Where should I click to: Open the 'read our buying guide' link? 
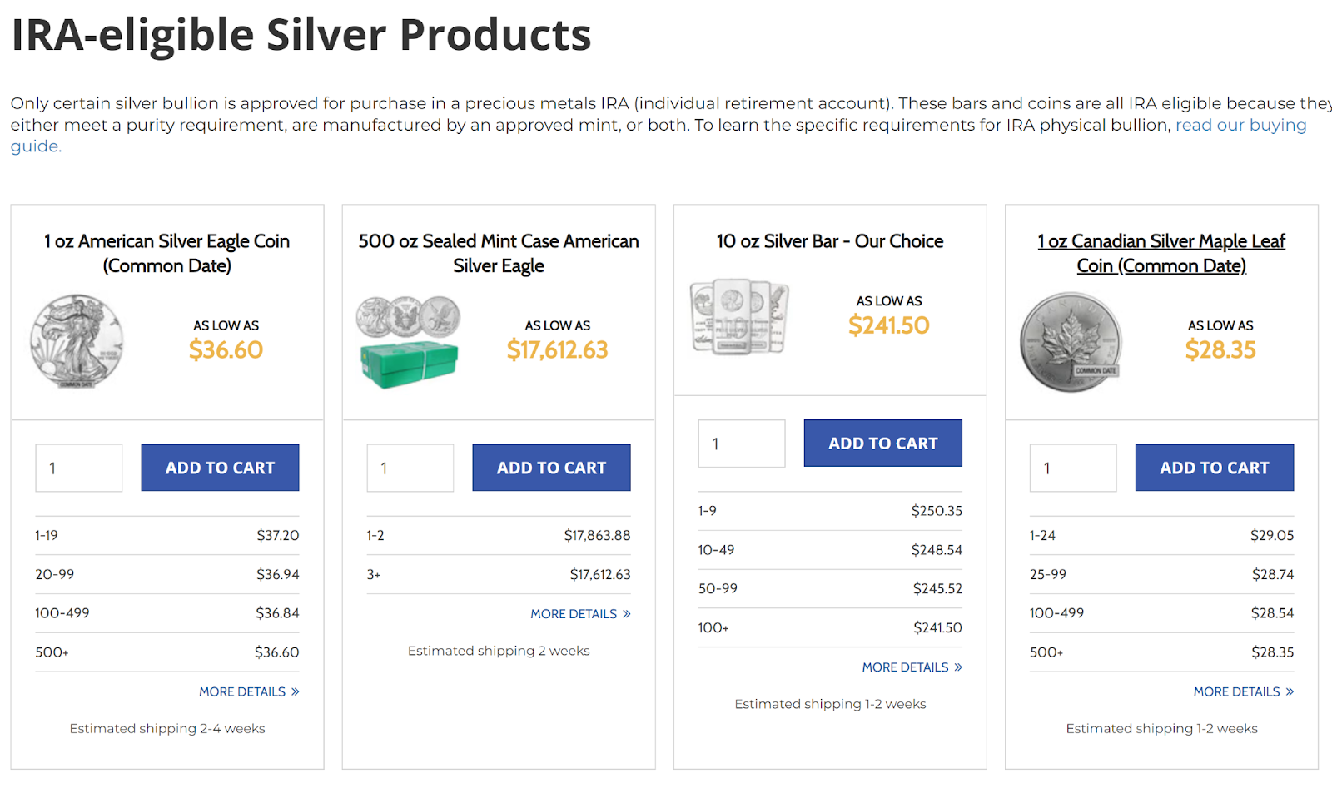point(1240,126)
